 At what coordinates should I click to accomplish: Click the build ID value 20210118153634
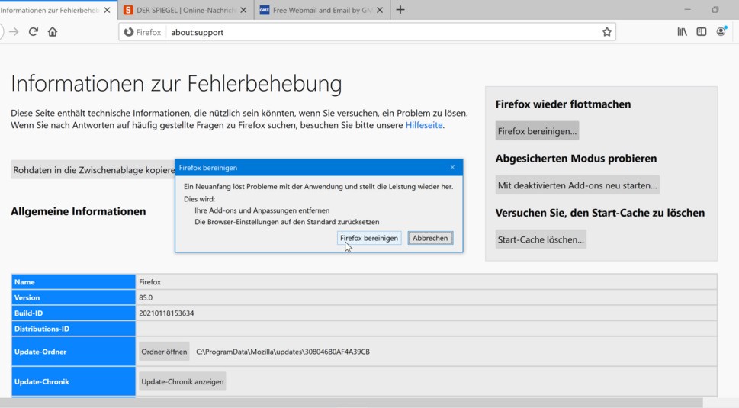point(166,313)
